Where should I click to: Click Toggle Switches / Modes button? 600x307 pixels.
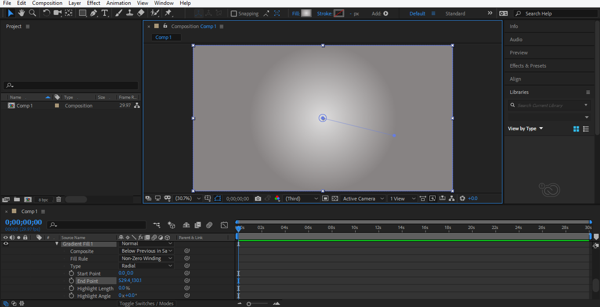(146, 303)
